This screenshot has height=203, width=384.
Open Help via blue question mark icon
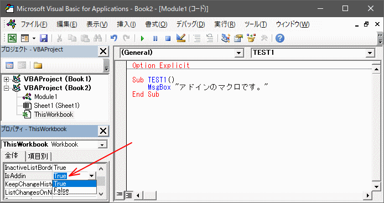click(x=280, y=38)
